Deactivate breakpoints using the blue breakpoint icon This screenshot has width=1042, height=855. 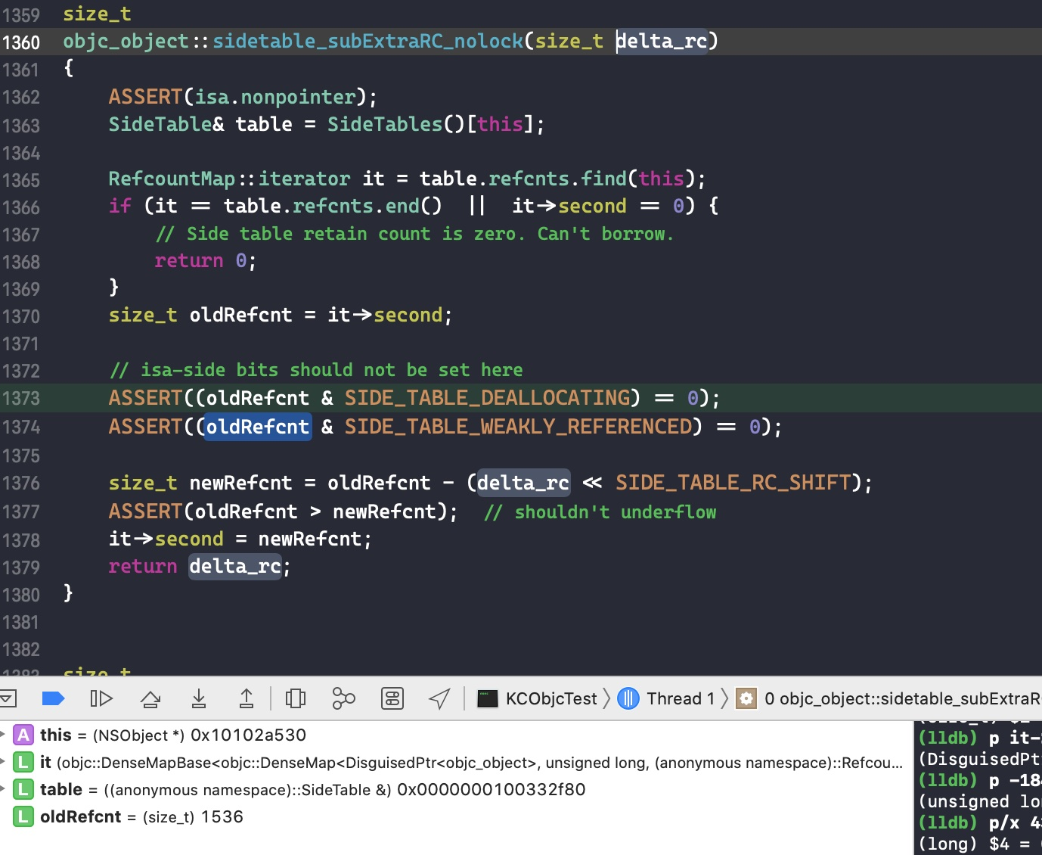click(53, 698)
